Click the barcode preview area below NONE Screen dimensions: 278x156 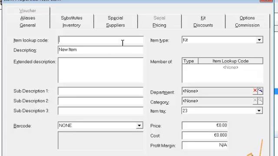(100, 140)
